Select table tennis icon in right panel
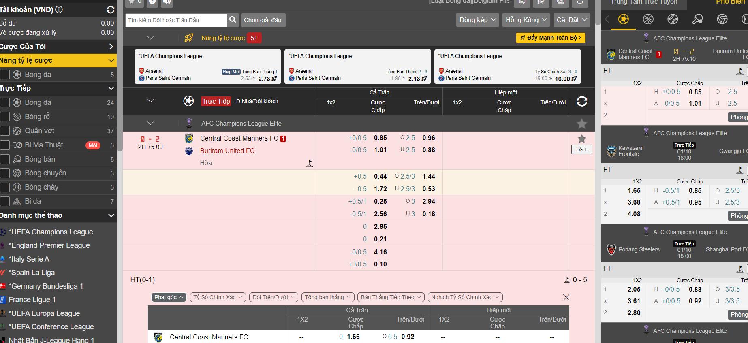Viewport: 748px width, 343px height. [x=697, y=19]
